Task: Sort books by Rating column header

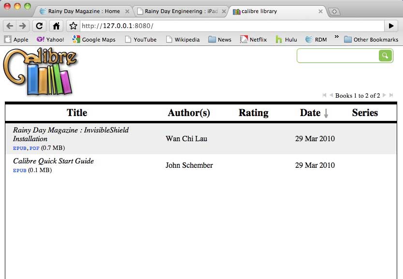Action: [x=253, y=113]
